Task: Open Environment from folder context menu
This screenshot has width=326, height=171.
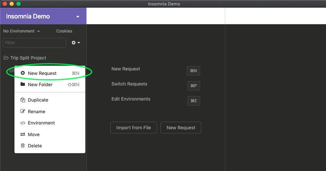Action: pos(50,123)
